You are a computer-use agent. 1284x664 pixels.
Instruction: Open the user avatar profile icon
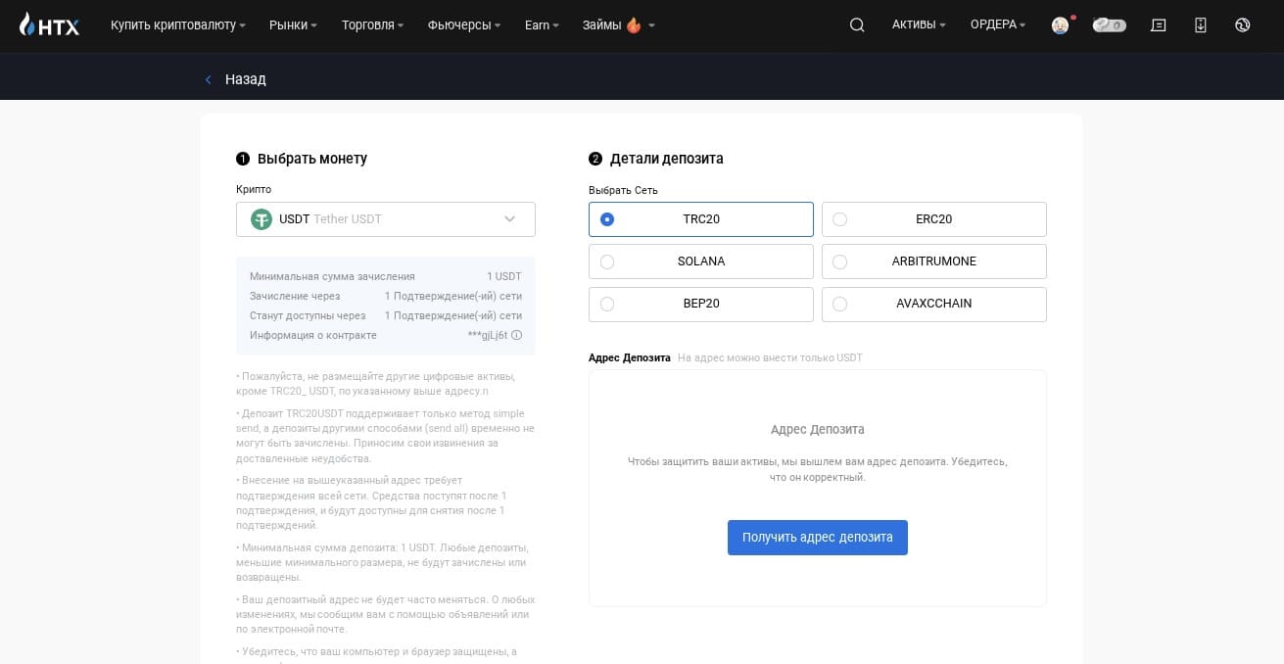(1060, 25)
